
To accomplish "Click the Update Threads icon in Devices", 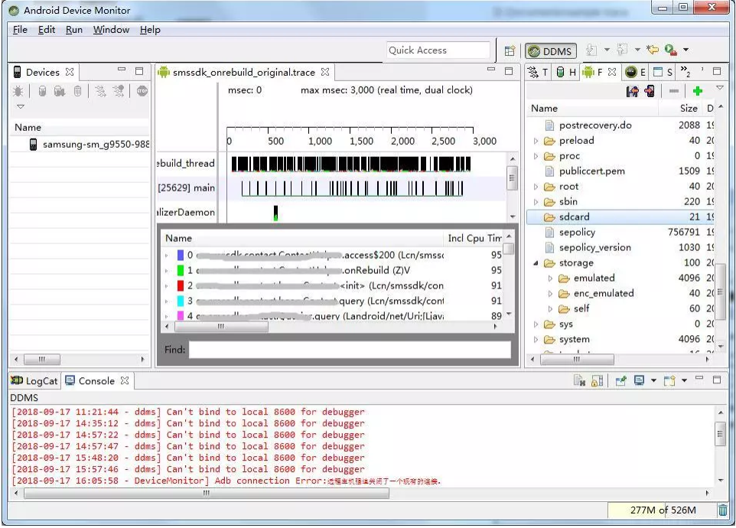I will (x=100, y=91).
